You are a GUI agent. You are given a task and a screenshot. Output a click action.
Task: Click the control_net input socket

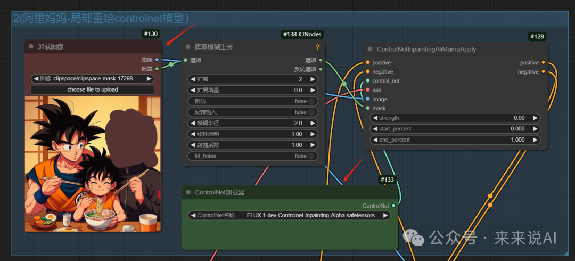tap(368, 81)
